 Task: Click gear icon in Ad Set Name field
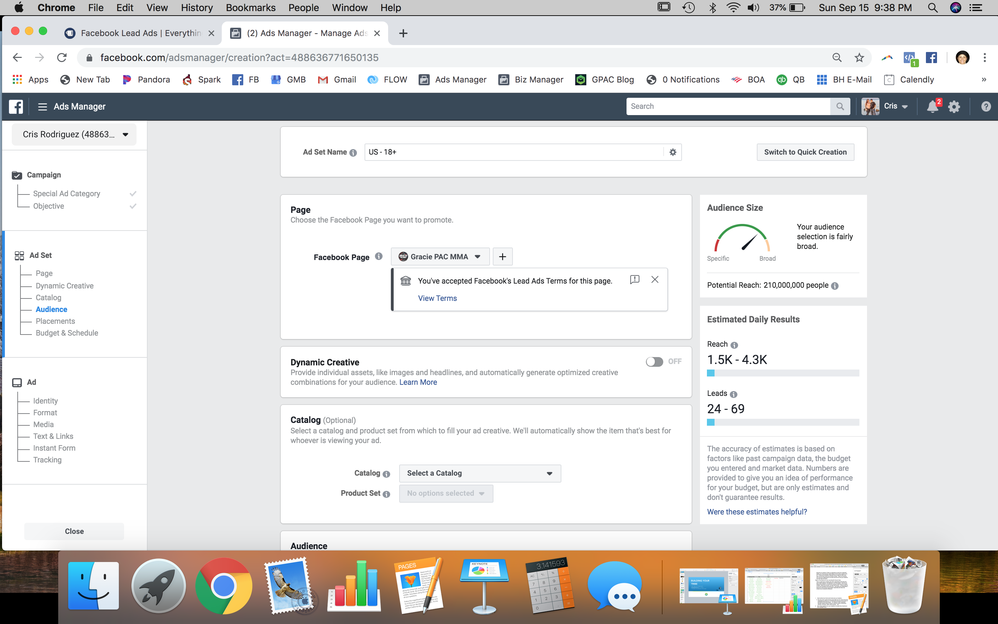[x=673, y=152]
